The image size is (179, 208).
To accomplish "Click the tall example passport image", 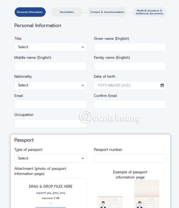I will [147, 195].
